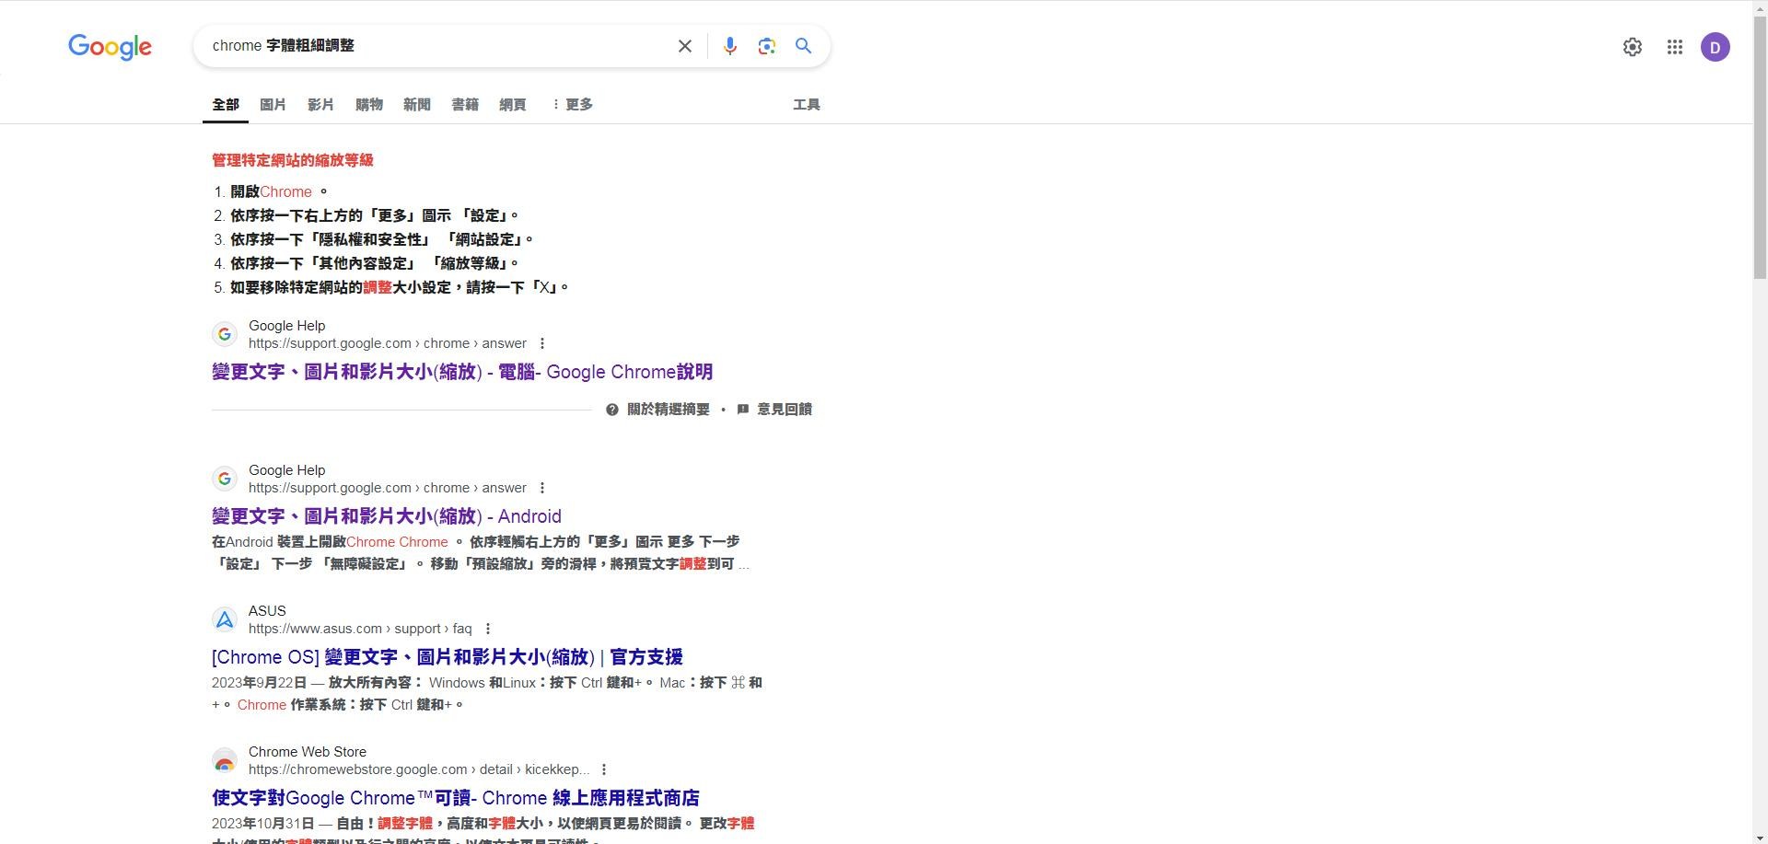
Task: Click the Chrome Web Store favicon
Action: (225, 760)
